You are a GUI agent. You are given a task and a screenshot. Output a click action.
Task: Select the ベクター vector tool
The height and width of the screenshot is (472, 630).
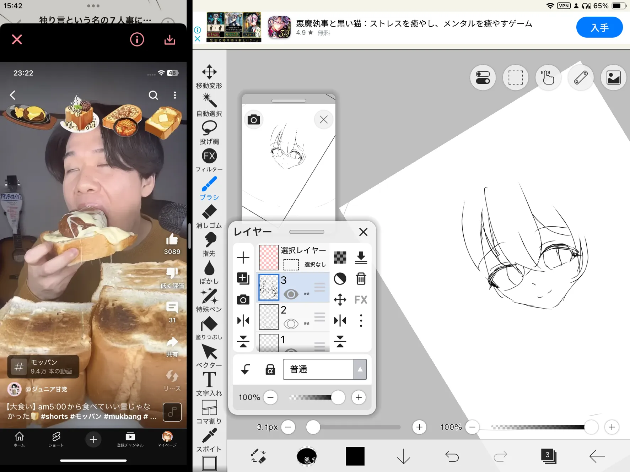pos(209,357)
